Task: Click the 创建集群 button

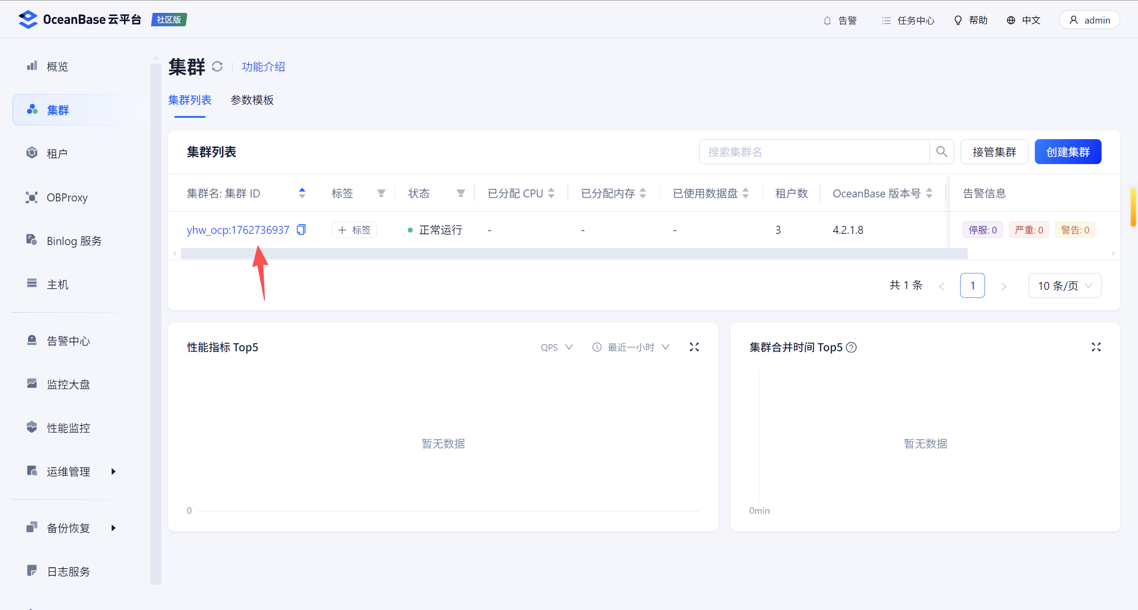Action: [x=1067, y=152]
